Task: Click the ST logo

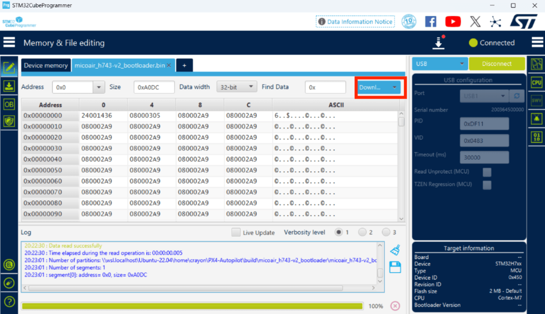Action: (x=523, y=22)
